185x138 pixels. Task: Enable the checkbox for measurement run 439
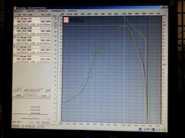tap(15, 28)
